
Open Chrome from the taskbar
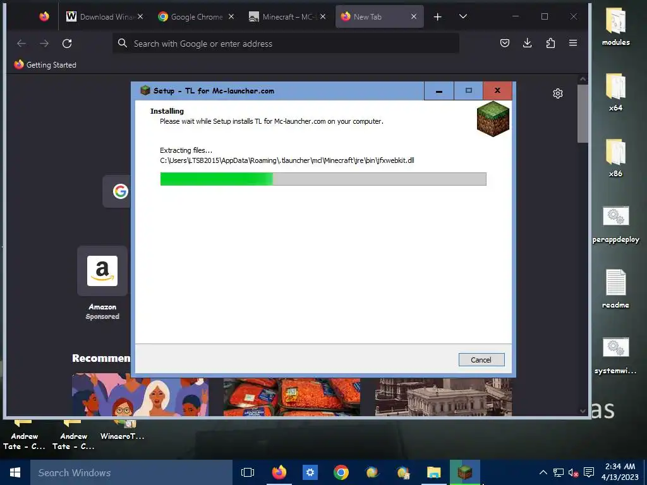(x=341, y=472)
